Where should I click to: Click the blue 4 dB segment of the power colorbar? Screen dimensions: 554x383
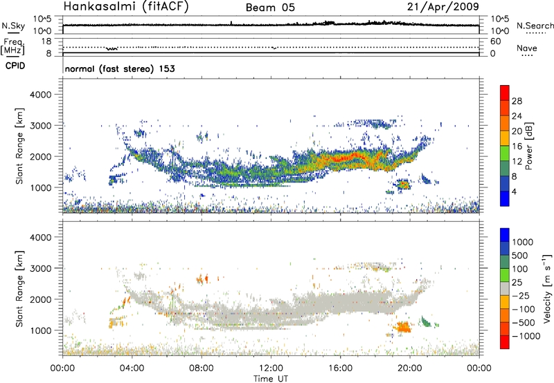pyautogui.click(x=505, y=199)
